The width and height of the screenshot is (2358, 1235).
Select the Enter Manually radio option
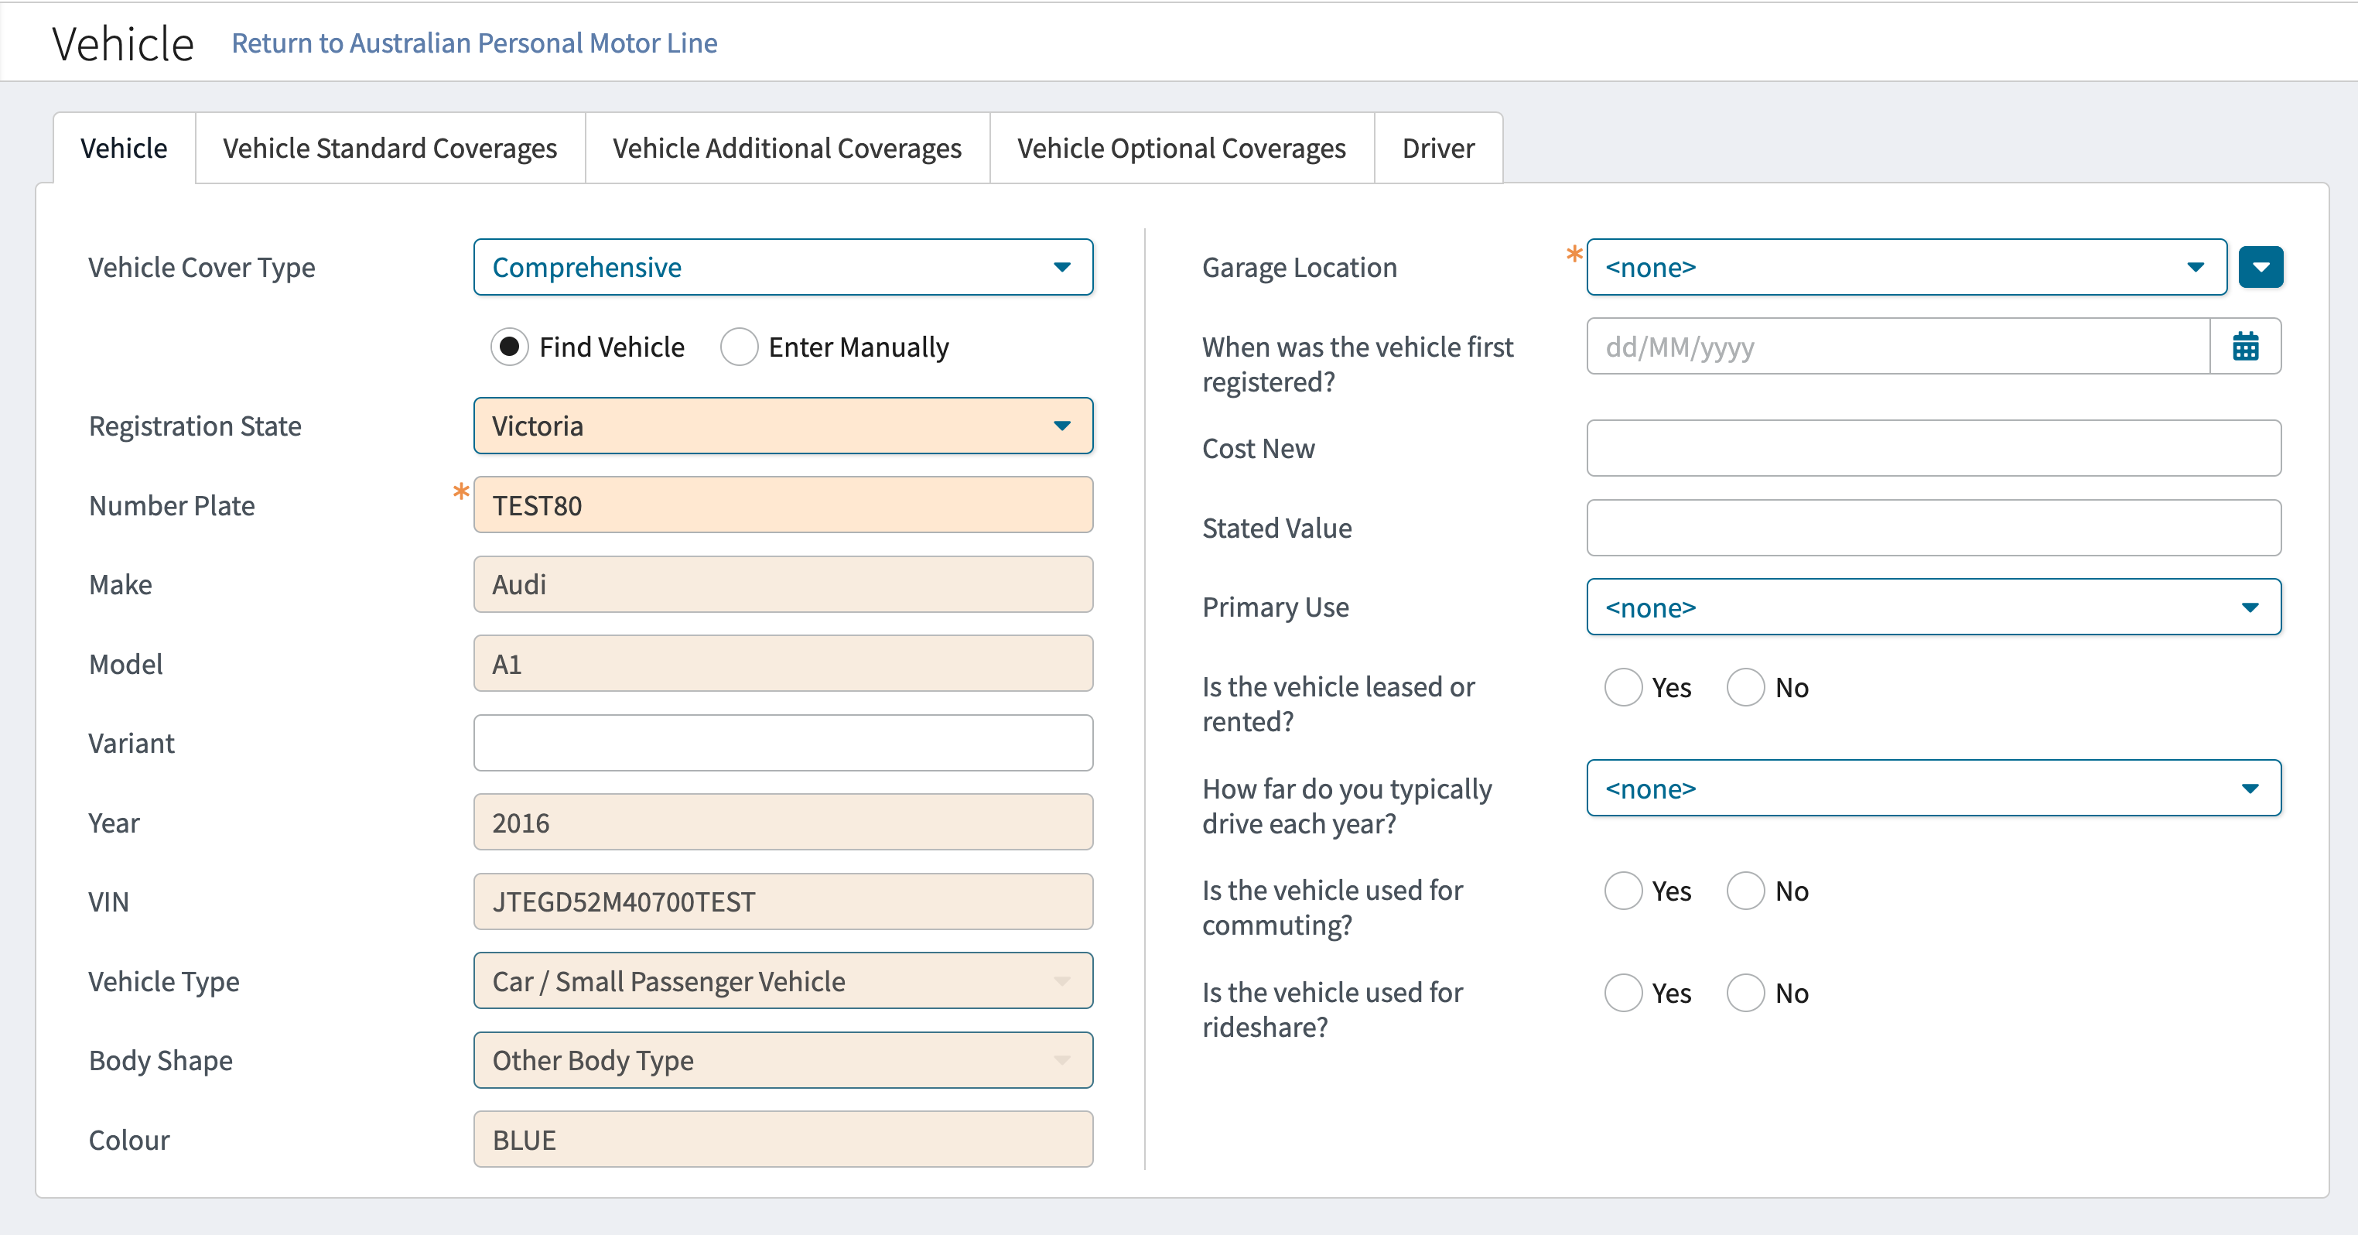739,347
